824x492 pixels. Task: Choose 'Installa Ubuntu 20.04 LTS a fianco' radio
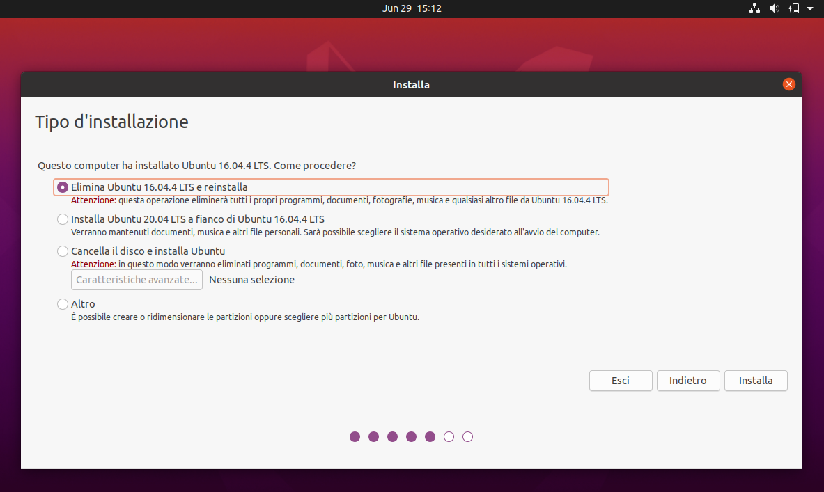click(63, 219)
